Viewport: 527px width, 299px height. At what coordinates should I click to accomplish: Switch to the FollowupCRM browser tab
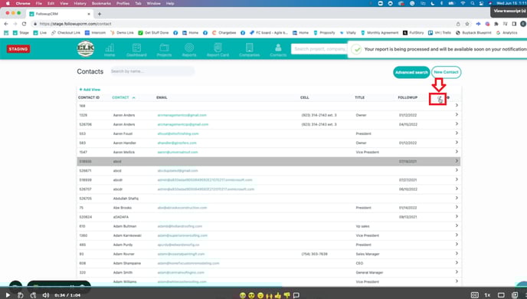[59, 14]
